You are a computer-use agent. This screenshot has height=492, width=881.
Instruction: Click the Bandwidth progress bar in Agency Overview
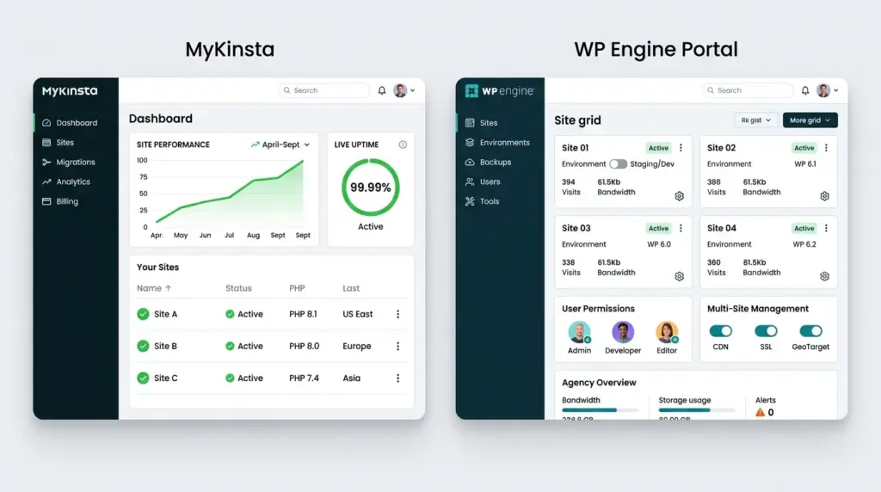[x=600, y=410]
